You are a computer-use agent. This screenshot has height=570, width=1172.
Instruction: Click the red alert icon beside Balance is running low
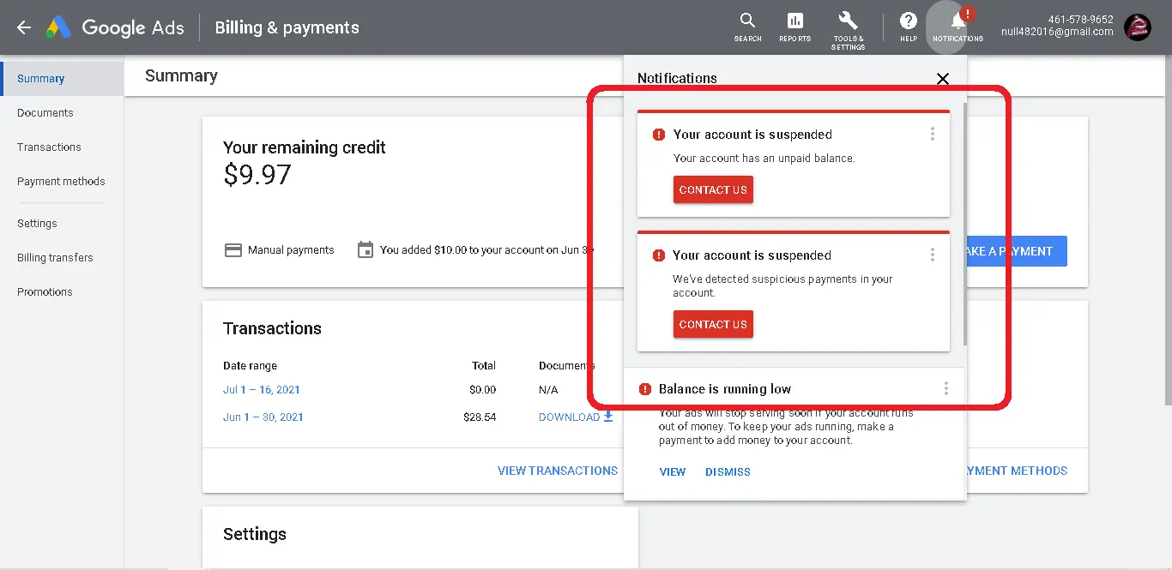point(645,389)
